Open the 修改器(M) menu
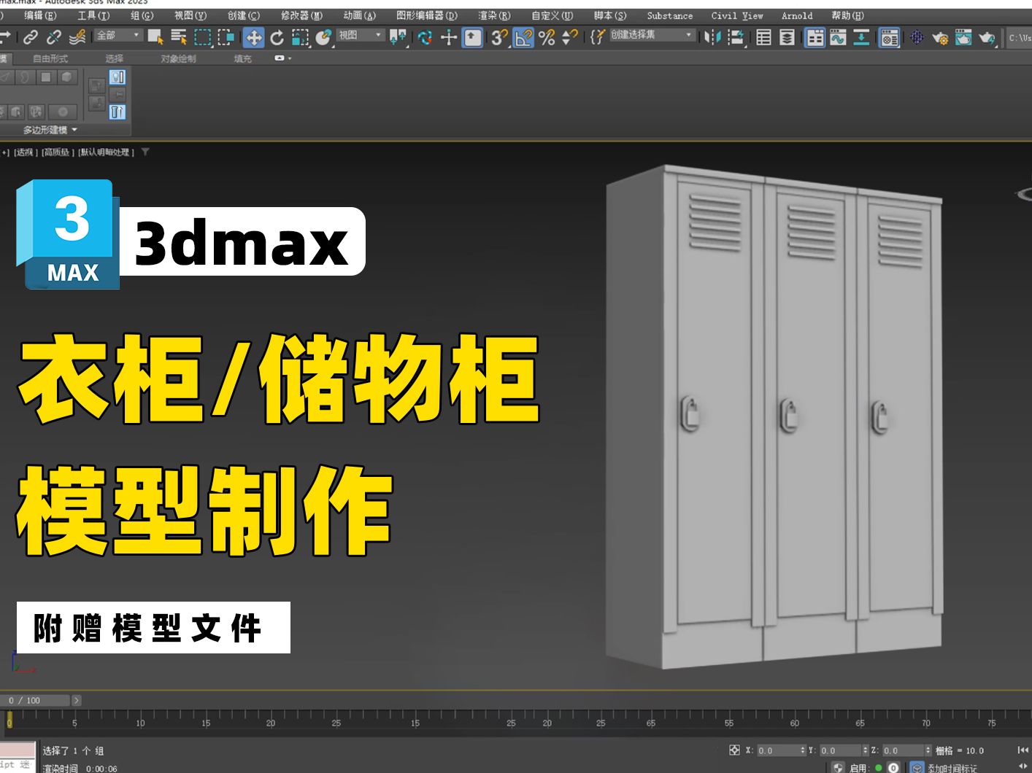Screen dimensions: 1032x773 pos(301,15)
